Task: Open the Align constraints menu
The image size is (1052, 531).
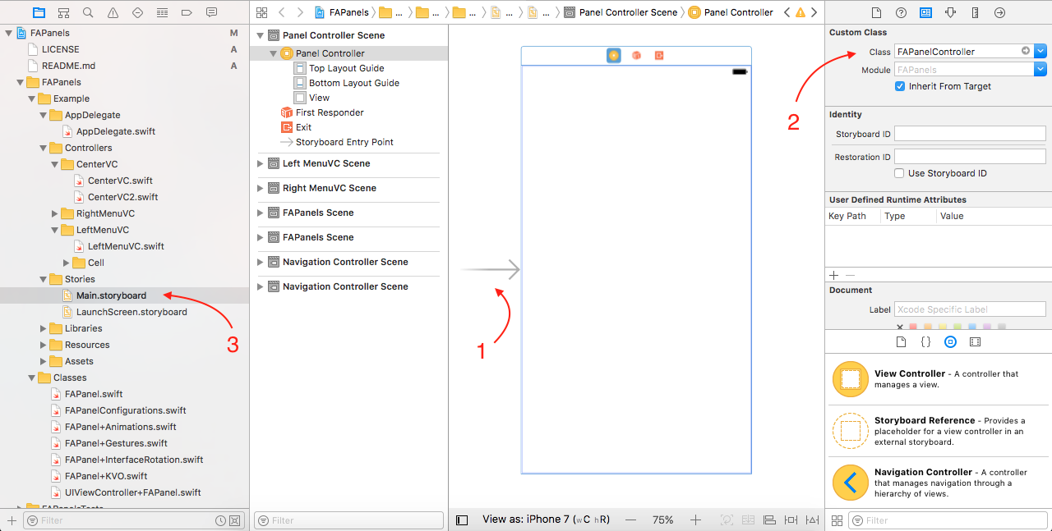Action: [769, 520]
